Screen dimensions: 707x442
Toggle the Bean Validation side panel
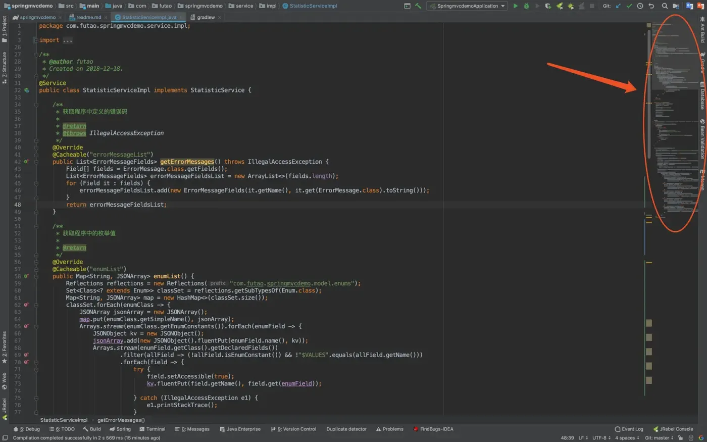click(x=702, y=139)
